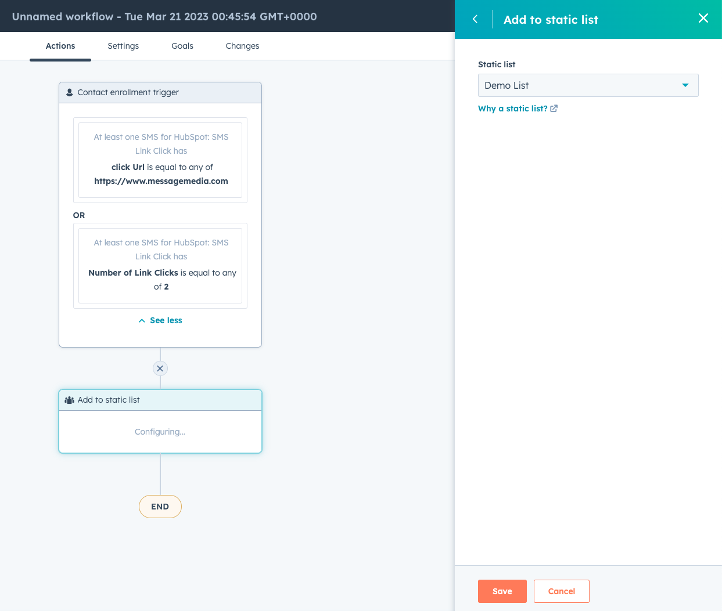Click the Unnamed workflow title text
Viewport: 722px width, 611px height.
coord(164,16)
